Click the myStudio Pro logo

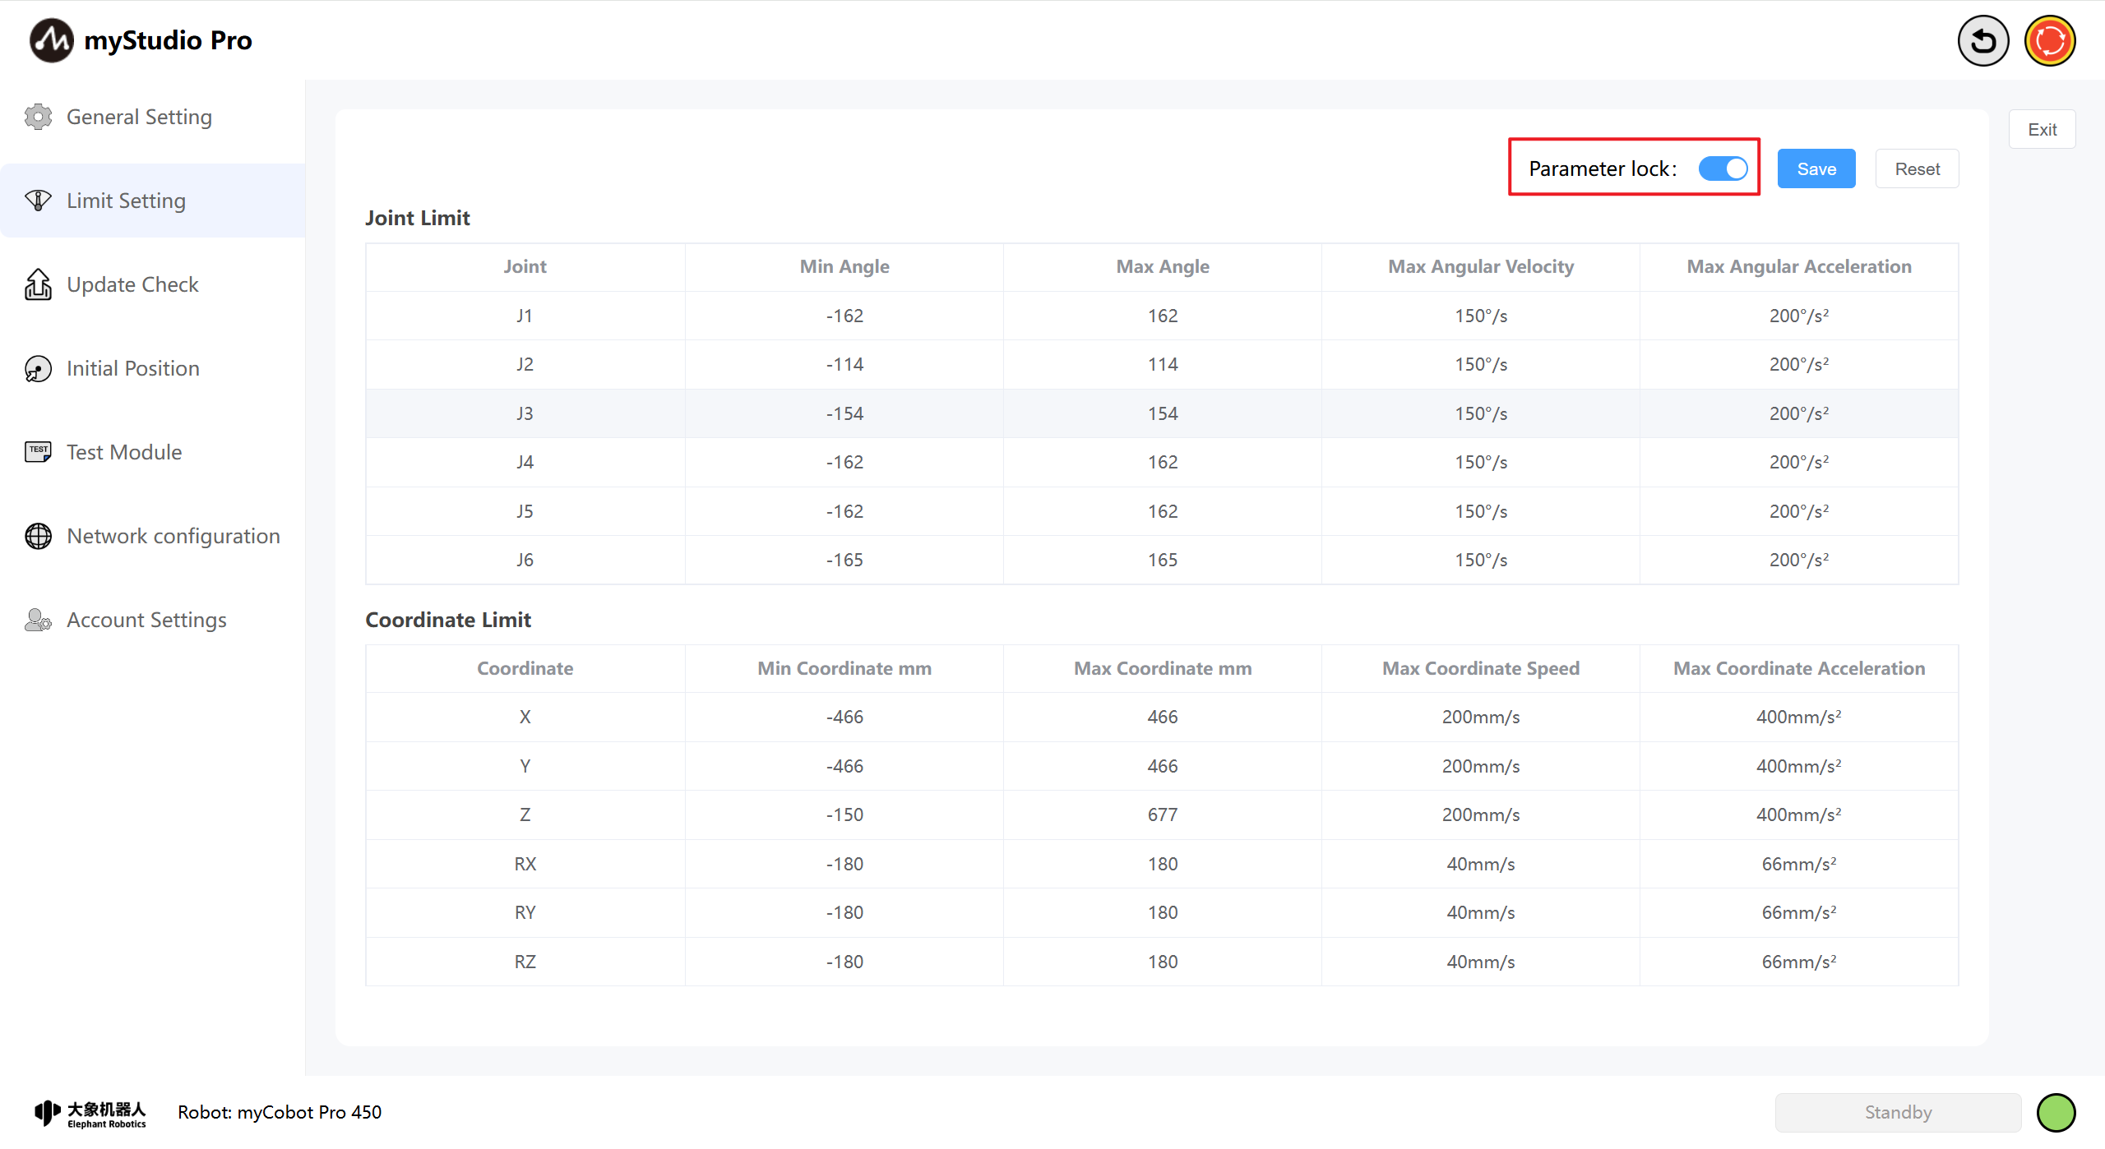pos(51,40)
